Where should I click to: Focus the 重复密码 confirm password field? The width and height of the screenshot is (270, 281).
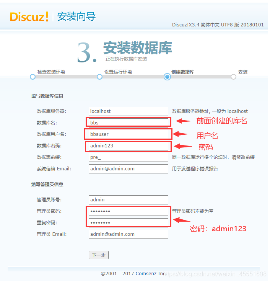click(x=128, y=222)
